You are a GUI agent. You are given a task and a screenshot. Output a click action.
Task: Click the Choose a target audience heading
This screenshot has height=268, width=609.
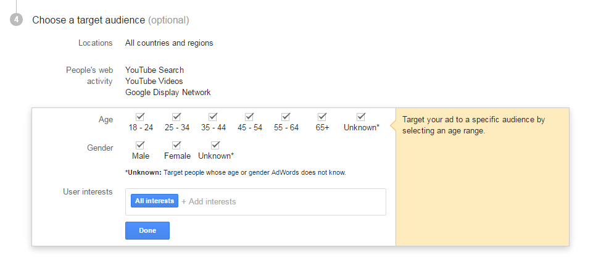point(89,20)
